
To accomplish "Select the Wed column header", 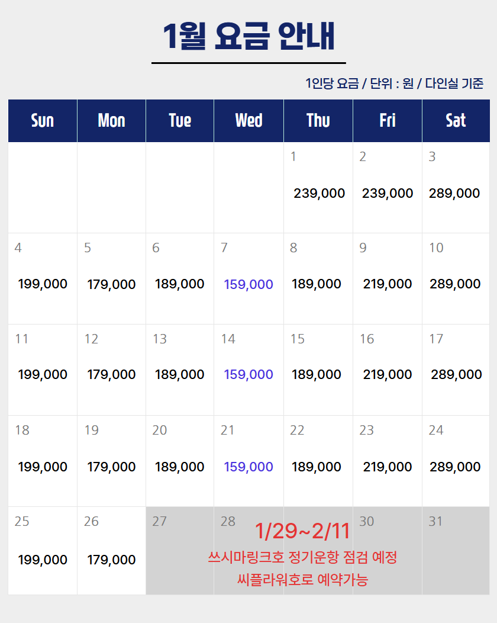I will pos(248,121).
